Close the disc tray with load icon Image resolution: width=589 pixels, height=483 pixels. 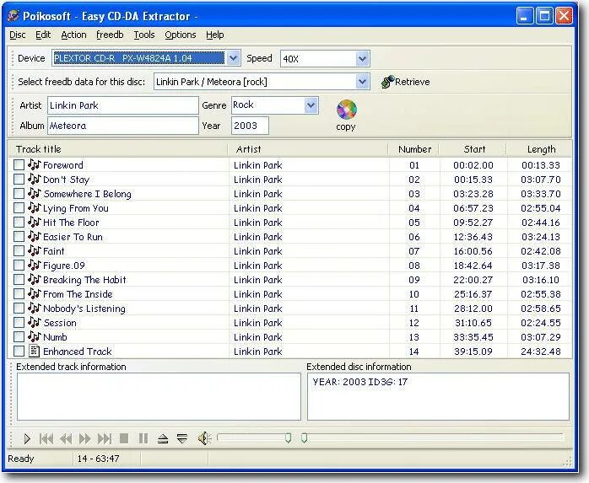181,438
